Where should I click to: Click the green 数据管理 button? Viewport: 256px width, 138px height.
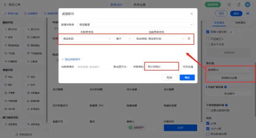(213, 5)
